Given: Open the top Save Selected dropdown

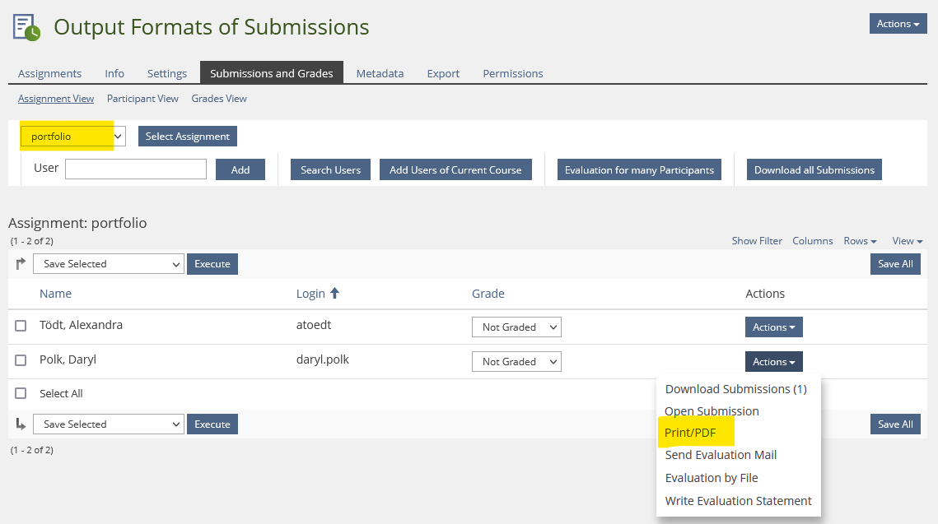Looking at the screenshot, I should (x=108, y=264).
